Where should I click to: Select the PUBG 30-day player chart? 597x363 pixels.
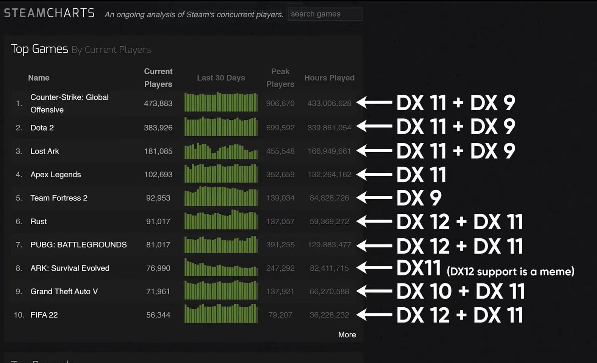tap(221, 244)
